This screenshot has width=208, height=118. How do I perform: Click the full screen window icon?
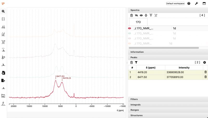(x=204, y=3)
